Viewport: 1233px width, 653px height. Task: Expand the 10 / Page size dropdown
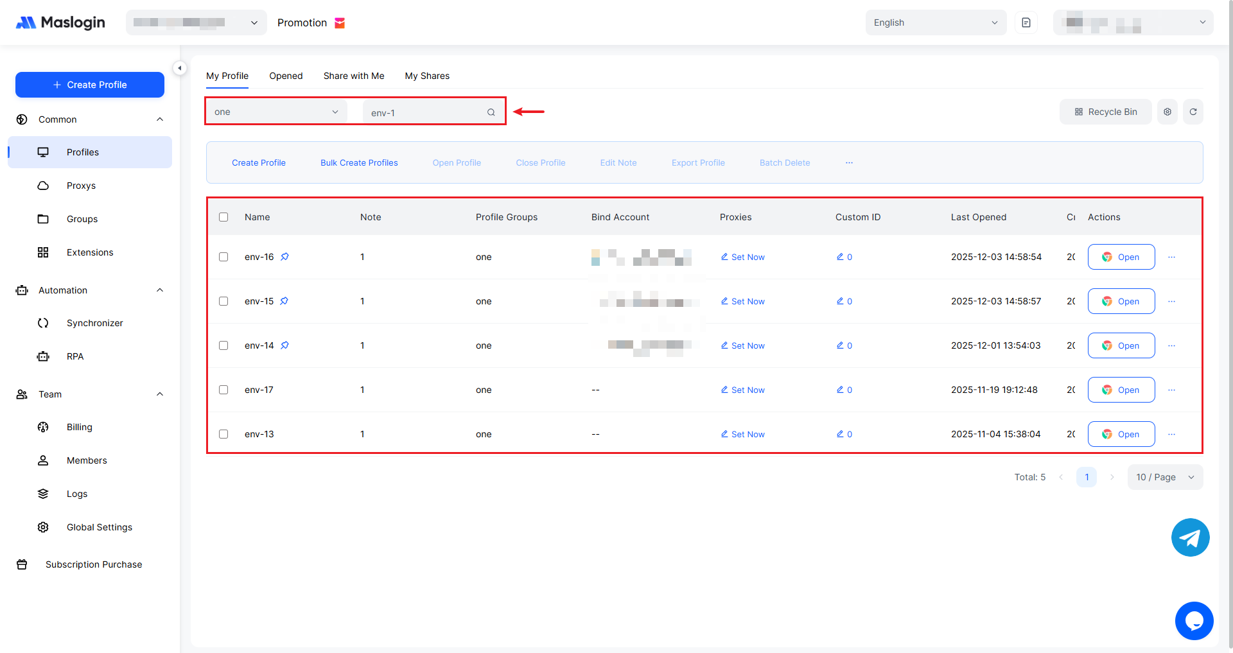point(1164,477)
